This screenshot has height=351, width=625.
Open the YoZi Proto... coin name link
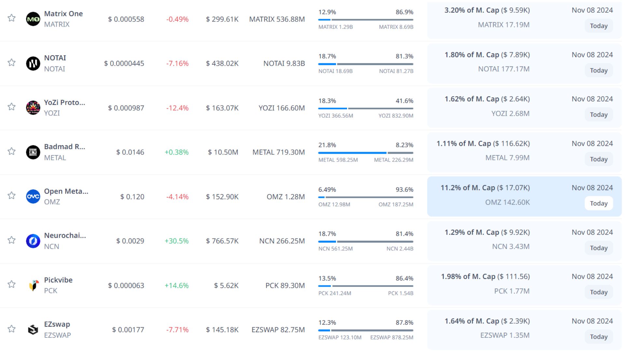[64, 102]
